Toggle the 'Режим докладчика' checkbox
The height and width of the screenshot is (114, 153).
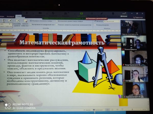pyautogui.click(x=95, y=25)
